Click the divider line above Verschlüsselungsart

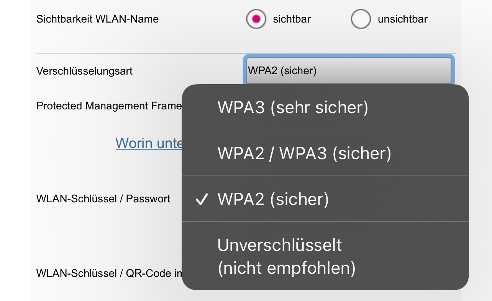138,53
